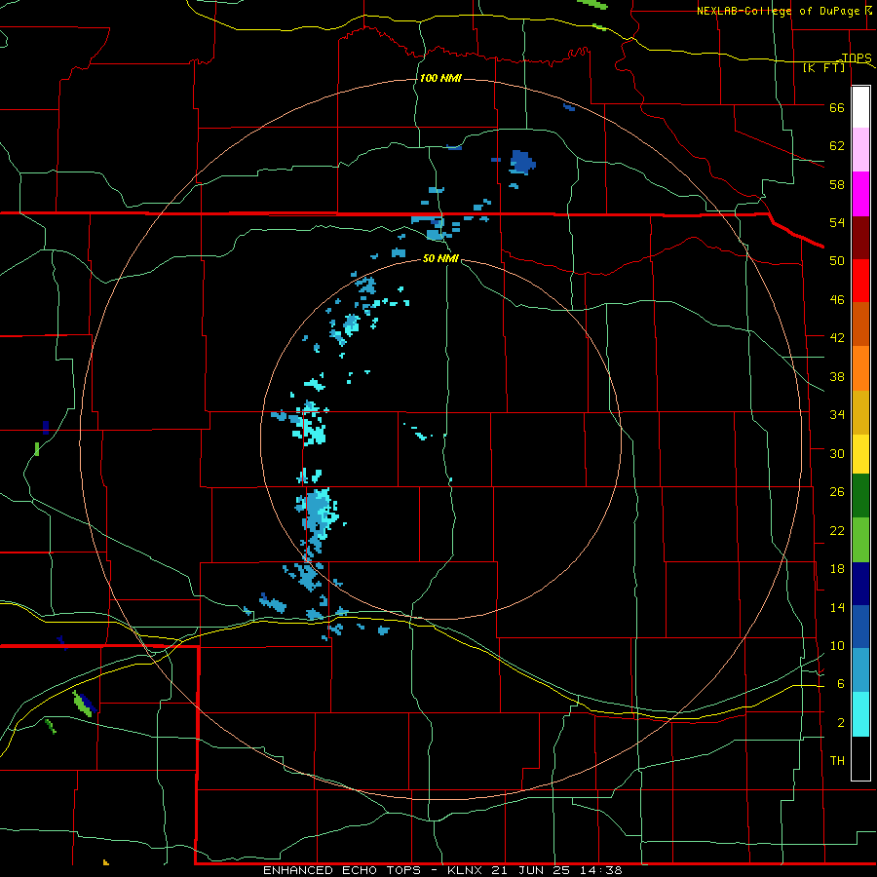Click the light green legend swatch

[860, 540]
